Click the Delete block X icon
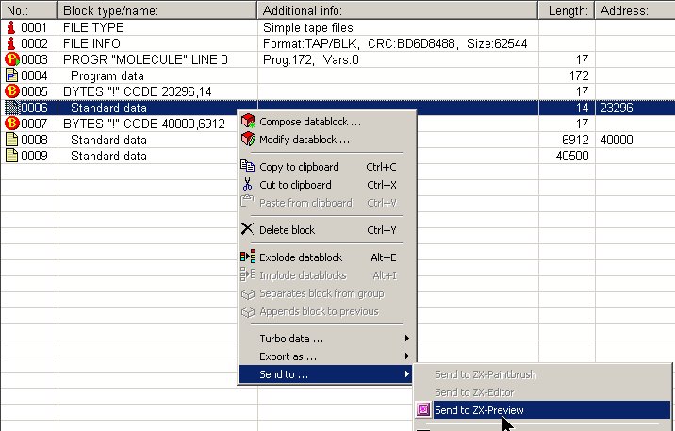 [x=247, y=228]
